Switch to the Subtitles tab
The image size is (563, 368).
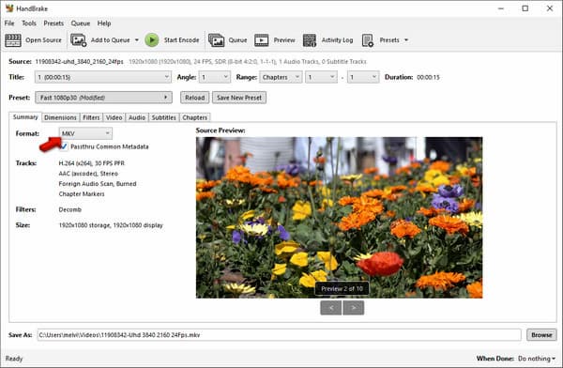tap(163, 117)
